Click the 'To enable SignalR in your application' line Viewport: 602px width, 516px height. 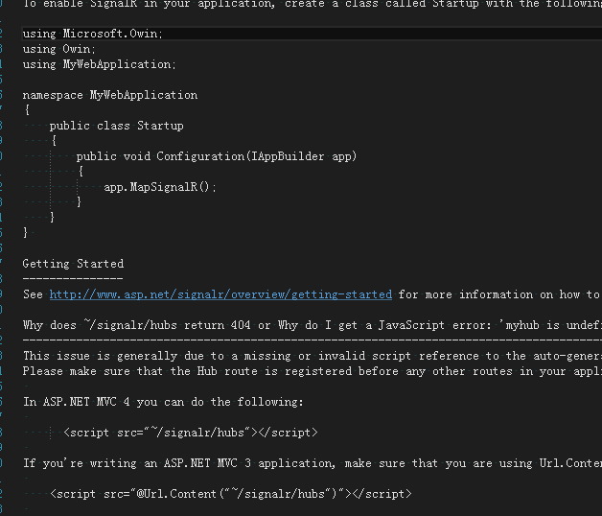tap(313, 4)
